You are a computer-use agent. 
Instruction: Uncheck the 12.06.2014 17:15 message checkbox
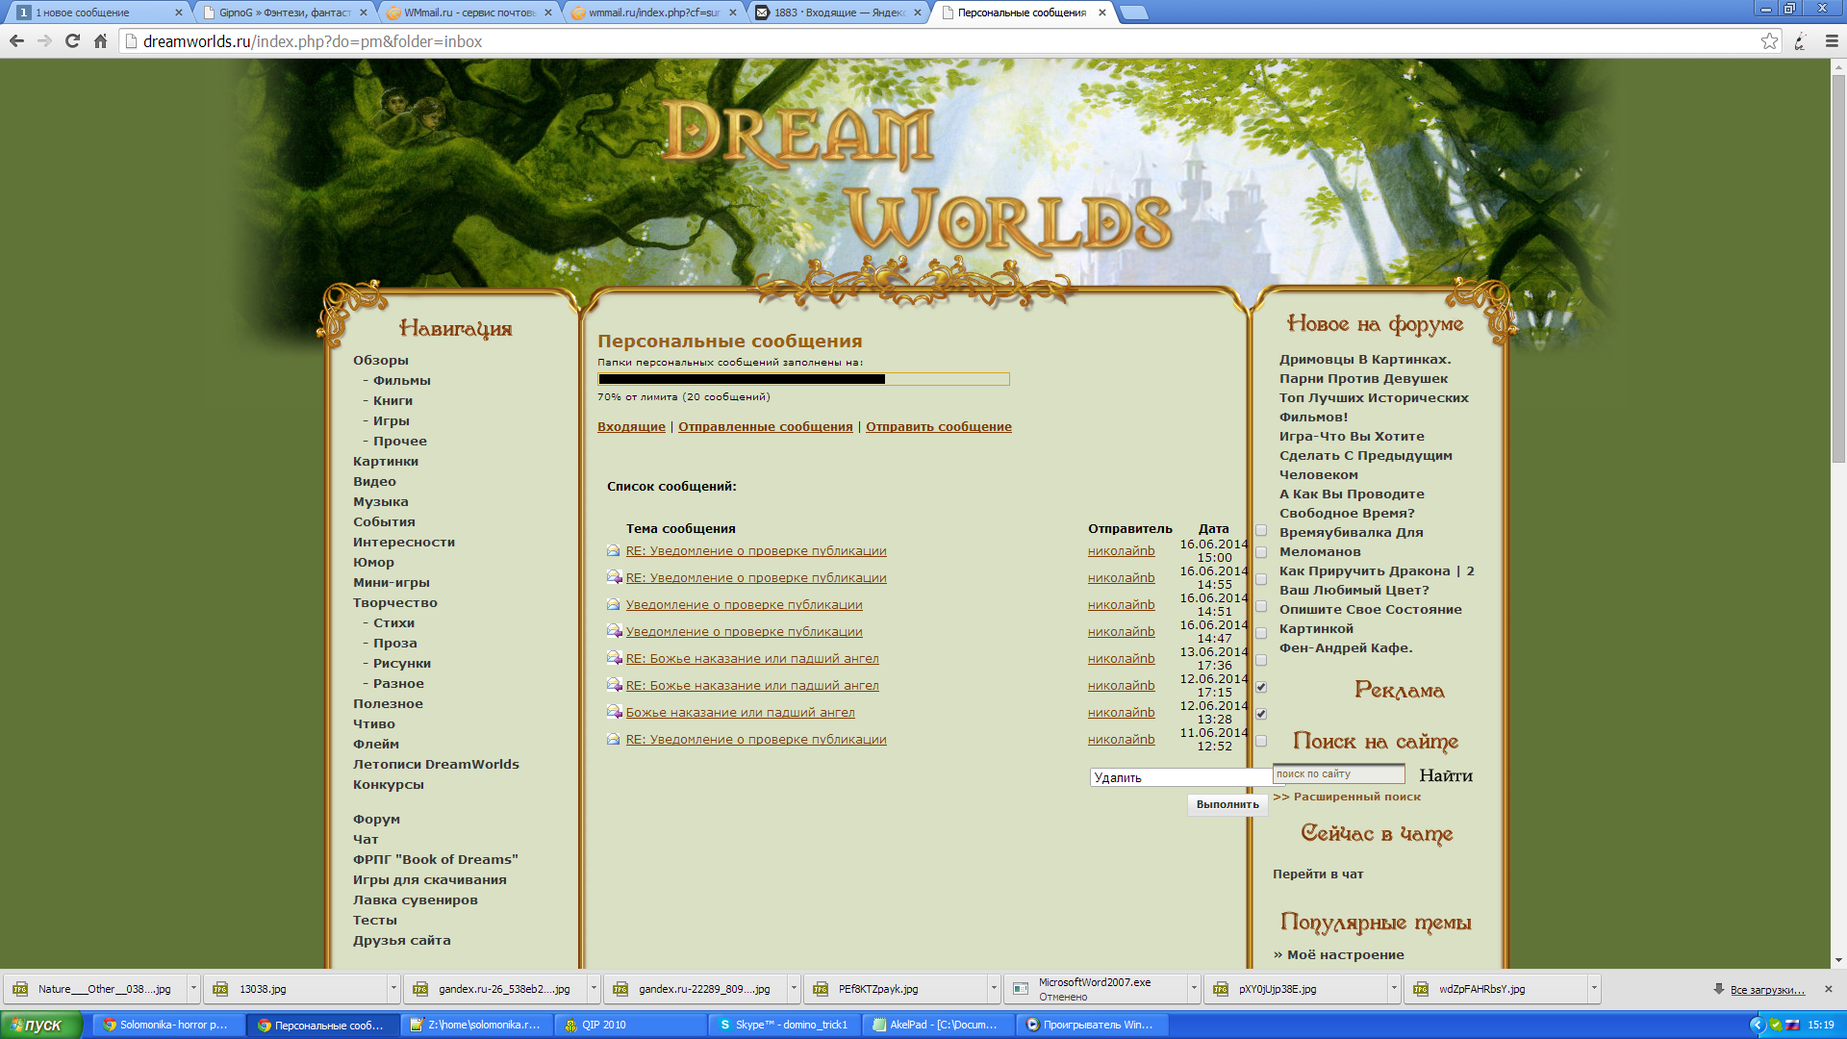(x=1261, y=687)
